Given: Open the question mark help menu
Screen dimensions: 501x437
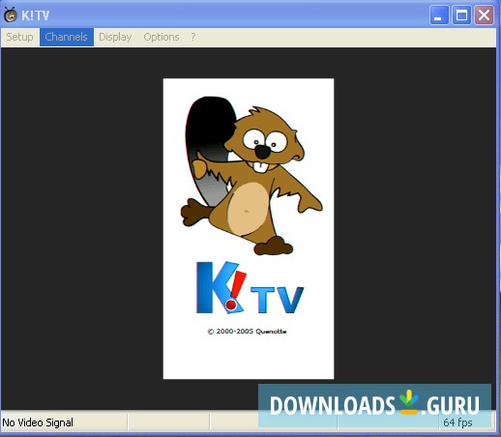Looking at the screenshot, I should click(x=193, y=37).
